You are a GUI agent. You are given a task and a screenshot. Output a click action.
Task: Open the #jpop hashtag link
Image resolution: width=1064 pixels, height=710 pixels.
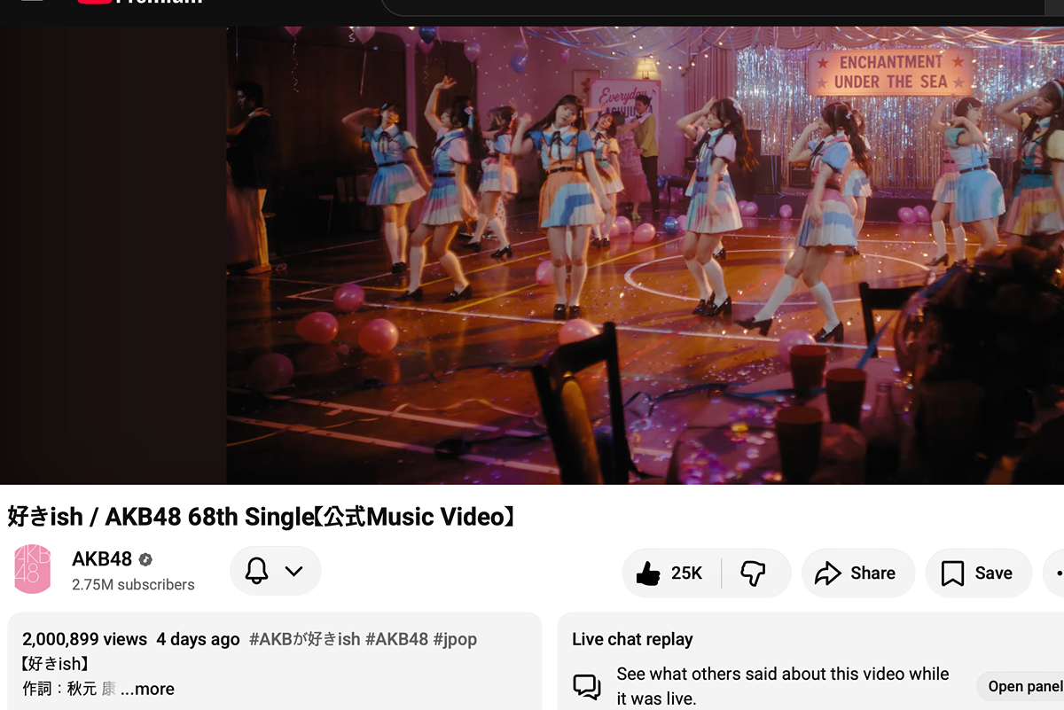coord(455,639)
